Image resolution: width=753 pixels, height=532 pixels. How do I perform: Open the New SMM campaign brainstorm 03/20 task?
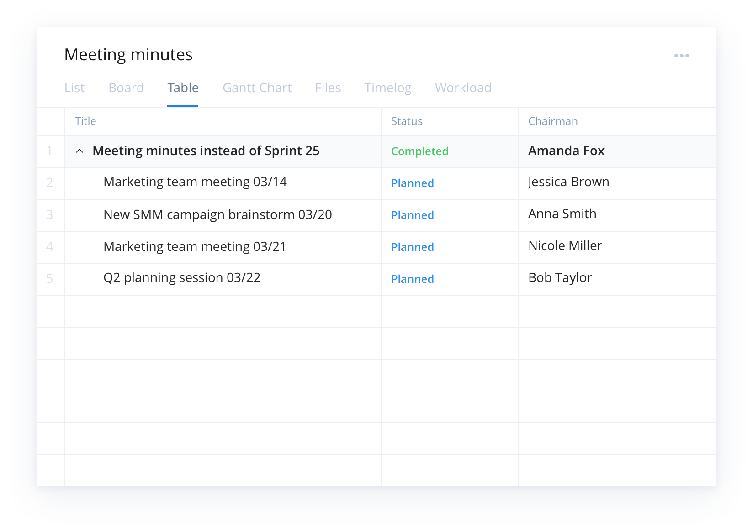point(218,214)
